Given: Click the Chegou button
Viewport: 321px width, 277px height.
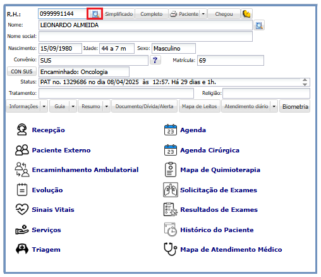Looking at the screenshot, I should point(224,14).
